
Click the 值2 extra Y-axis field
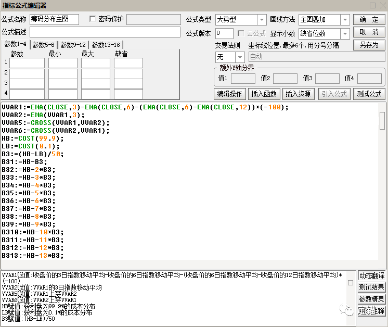285,79
